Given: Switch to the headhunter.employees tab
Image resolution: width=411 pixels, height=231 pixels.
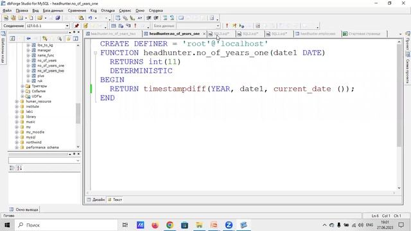Looking at the screenshot, I should 317,34.
